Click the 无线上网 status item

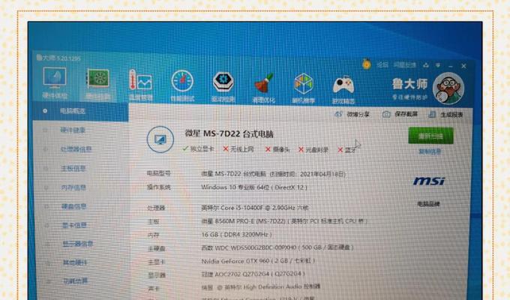tap(238, 149)
